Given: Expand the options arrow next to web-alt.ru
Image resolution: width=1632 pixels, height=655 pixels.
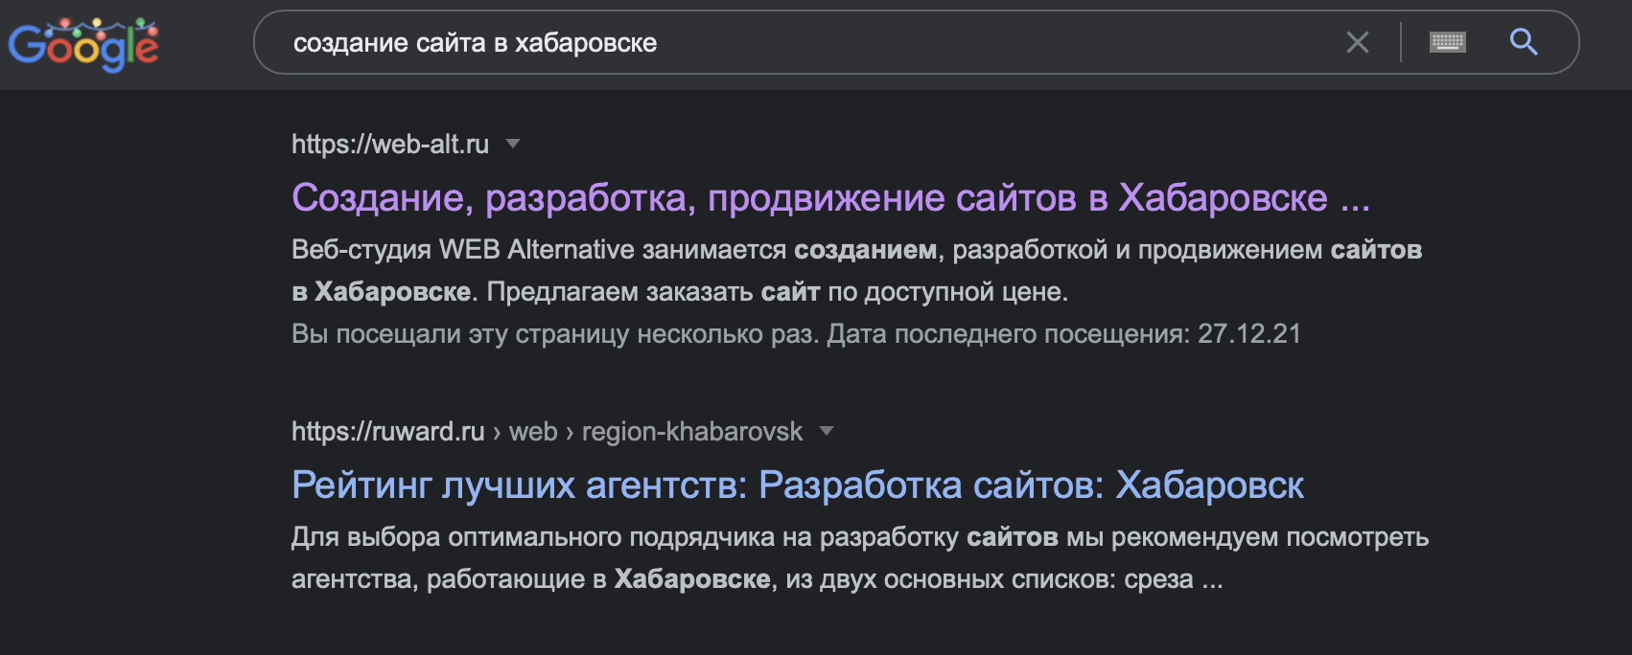Looking at the screenshot, I should point(513,144).
